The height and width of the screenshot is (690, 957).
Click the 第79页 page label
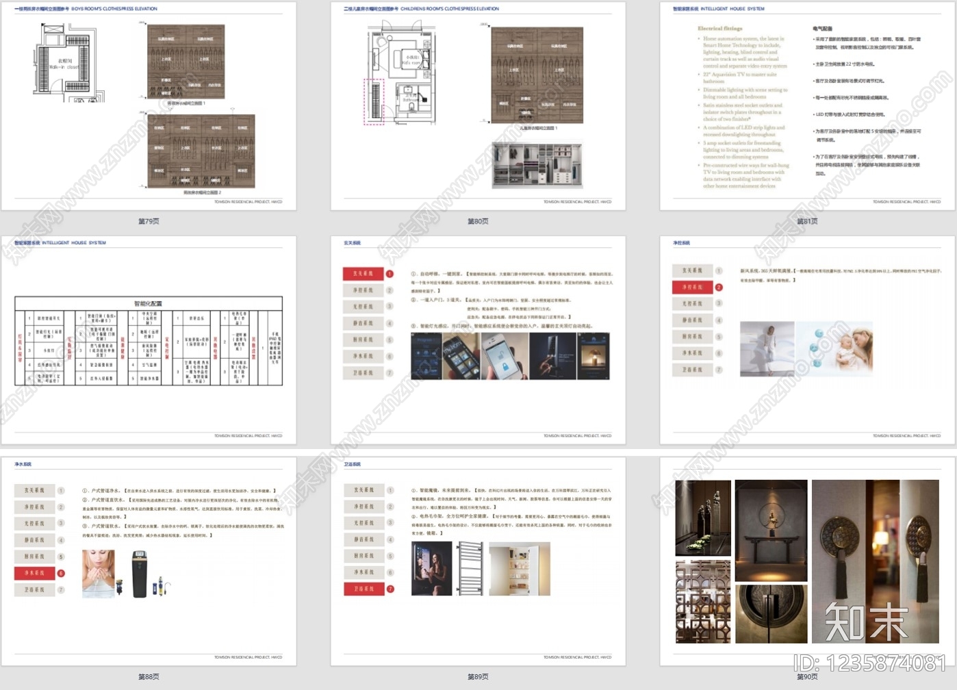click(x=149, y=221)
